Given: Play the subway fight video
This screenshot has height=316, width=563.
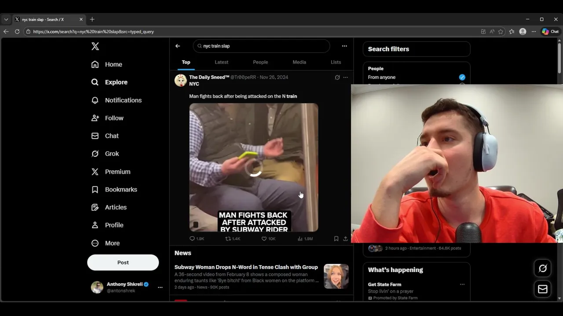Looking at the screenshot, I should [x=254, y=167].
